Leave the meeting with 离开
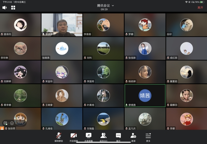The height and width of the screenshot is (144, 207). 200,7
